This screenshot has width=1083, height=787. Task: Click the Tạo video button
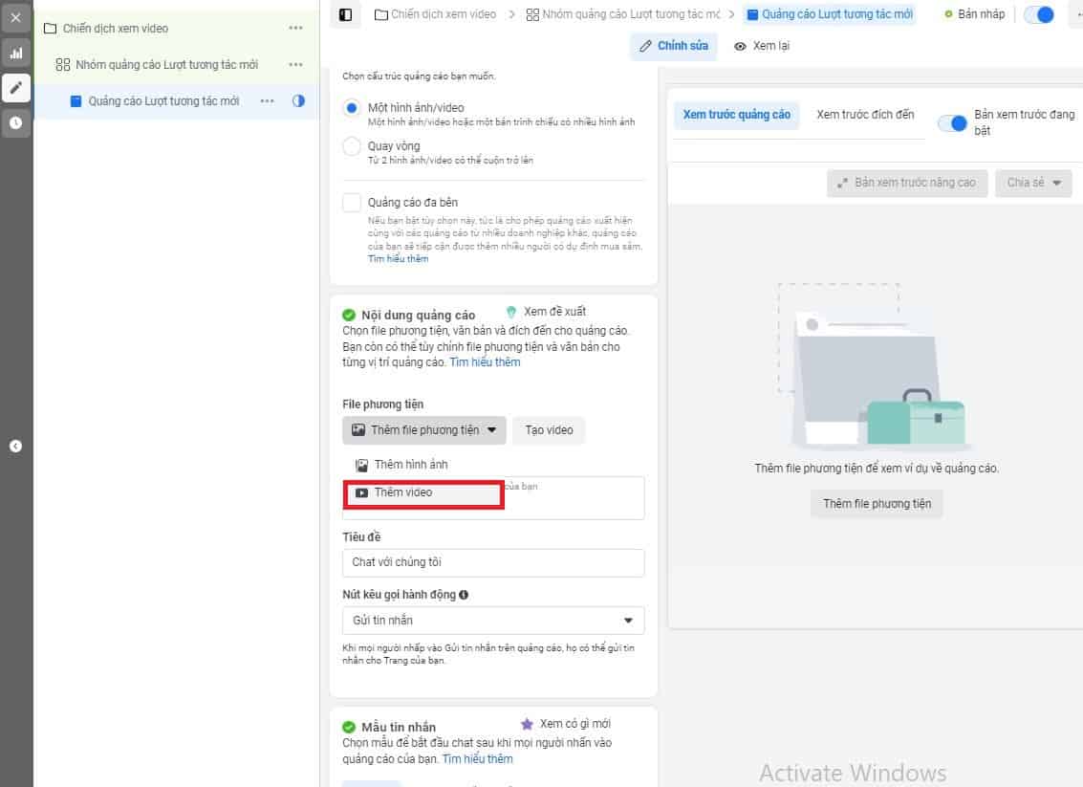[549, 430]
